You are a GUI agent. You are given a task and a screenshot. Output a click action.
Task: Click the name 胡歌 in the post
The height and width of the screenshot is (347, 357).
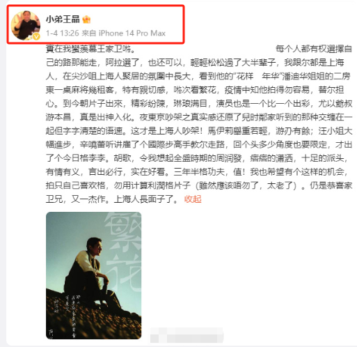[x=122, y=158]
